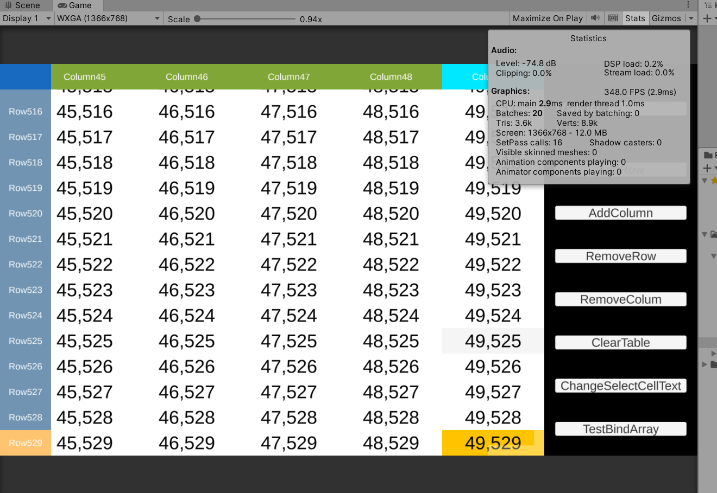Mute the Game view audio
This screenshot has width=717, height=493.
click(x=595, y=18)
